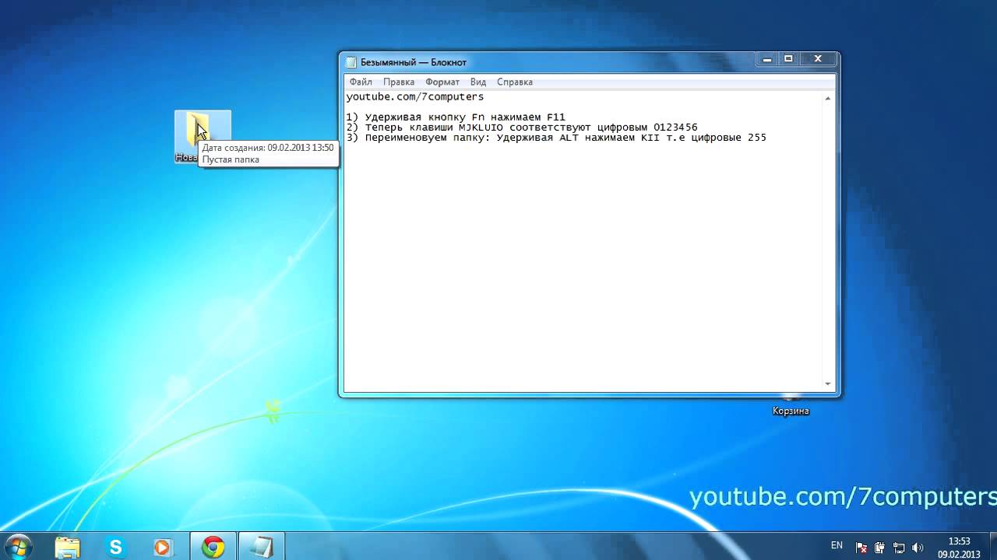
Task: Click the line about MJKLUIO keys
Action: click(522, 128)
